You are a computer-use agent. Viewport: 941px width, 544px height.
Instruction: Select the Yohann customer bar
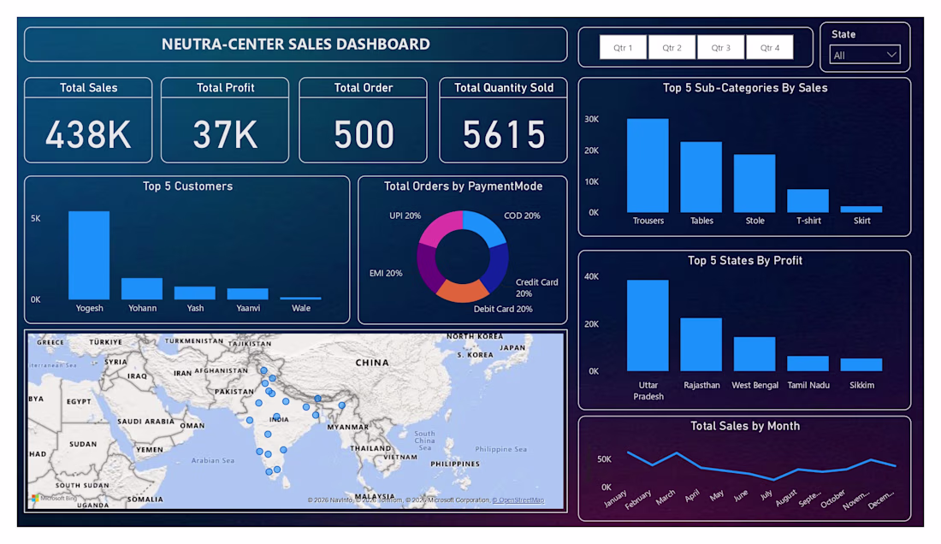coord(142,288)
